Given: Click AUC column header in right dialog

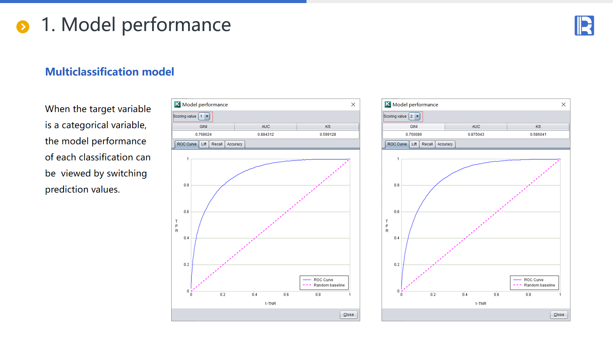Looking at the screenshot, I should [x=476, y=127].
